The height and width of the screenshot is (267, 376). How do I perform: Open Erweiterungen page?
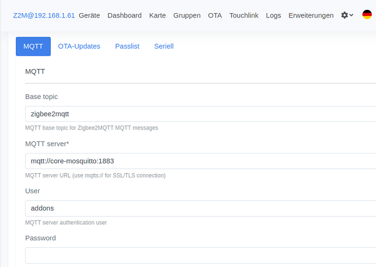point(311,15)
